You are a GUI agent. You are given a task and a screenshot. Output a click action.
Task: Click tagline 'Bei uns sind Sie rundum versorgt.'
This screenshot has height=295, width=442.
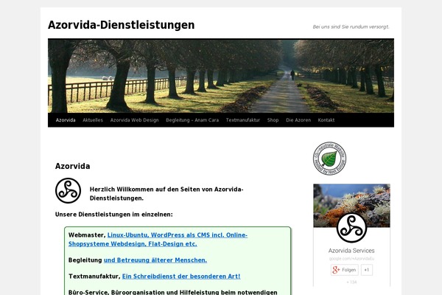[x=351, y=27]
